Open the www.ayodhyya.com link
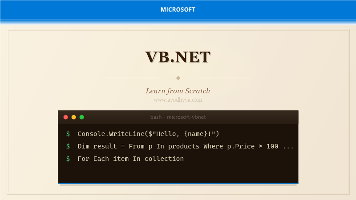 click(178, 100)
